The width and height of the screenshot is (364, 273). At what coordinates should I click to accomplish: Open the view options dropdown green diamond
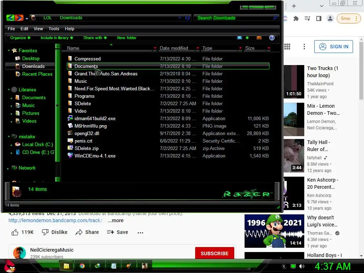click(x=247, y=38)
